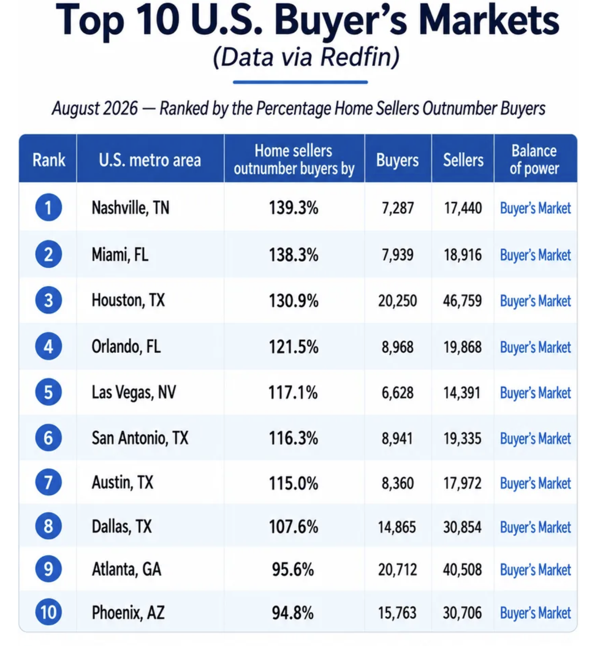This screenshot has width=598, height=646.
Task: Click the 139.3% percentage value
Action: [x=293, y=208]
